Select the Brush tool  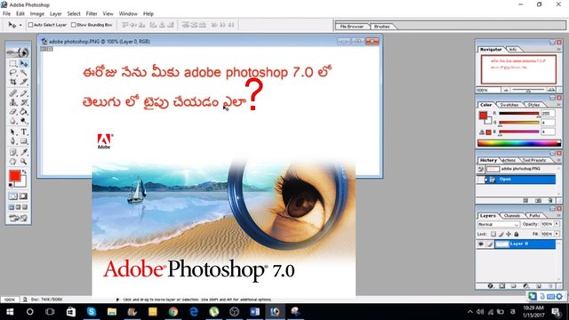24,93
